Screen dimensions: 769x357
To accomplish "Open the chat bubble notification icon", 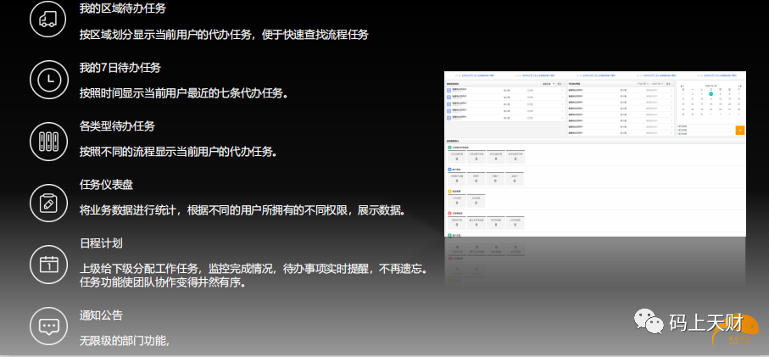I will (47, 326).
